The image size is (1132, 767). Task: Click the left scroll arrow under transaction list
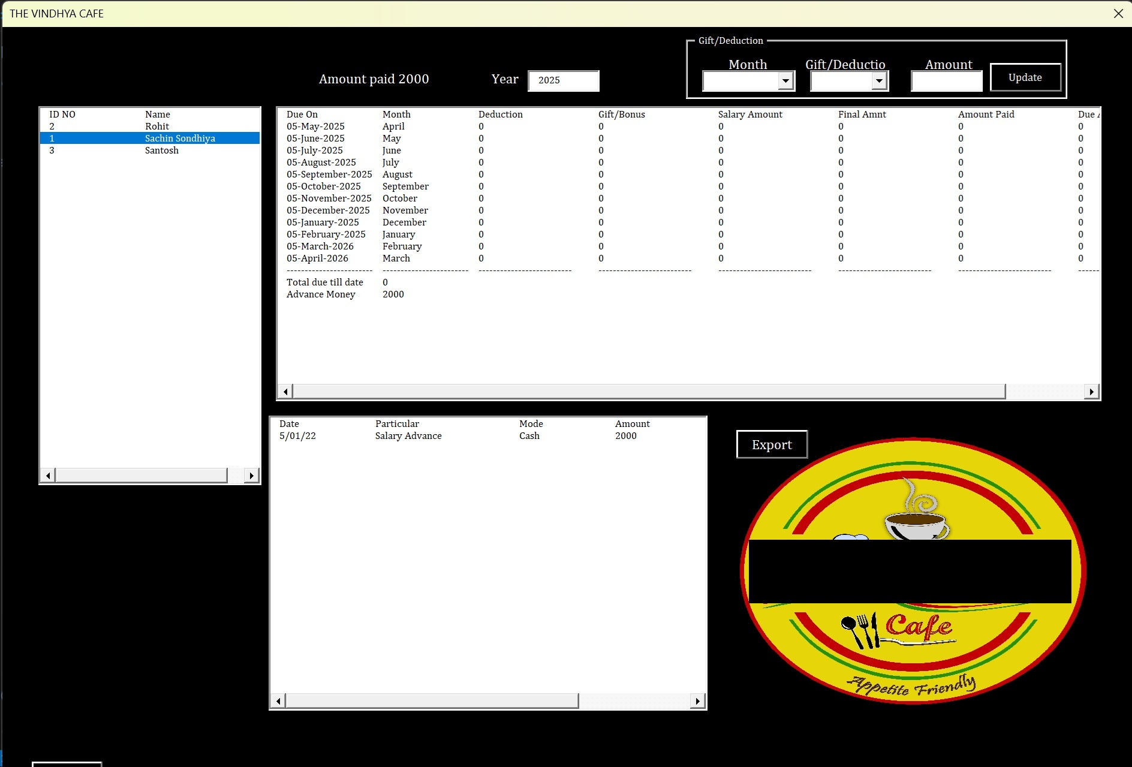[x=278, y=700]
